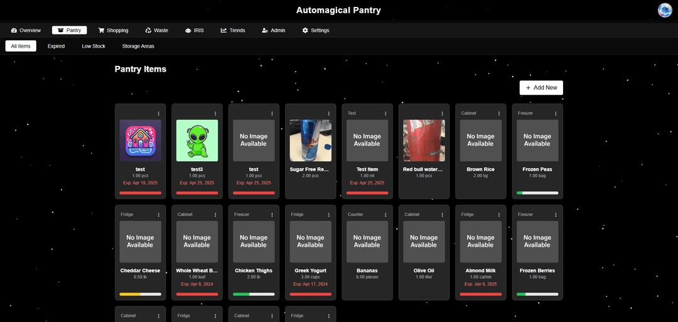Open three-dot menu on Almond Milk card
This screenshot has width=678, height=322.
pyautogui.click(x=499, y=215)
